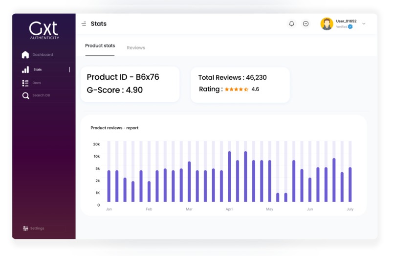
Task: Click the Search DB magnifier icon
Action: pyautogui.click(x=25, y=95)
